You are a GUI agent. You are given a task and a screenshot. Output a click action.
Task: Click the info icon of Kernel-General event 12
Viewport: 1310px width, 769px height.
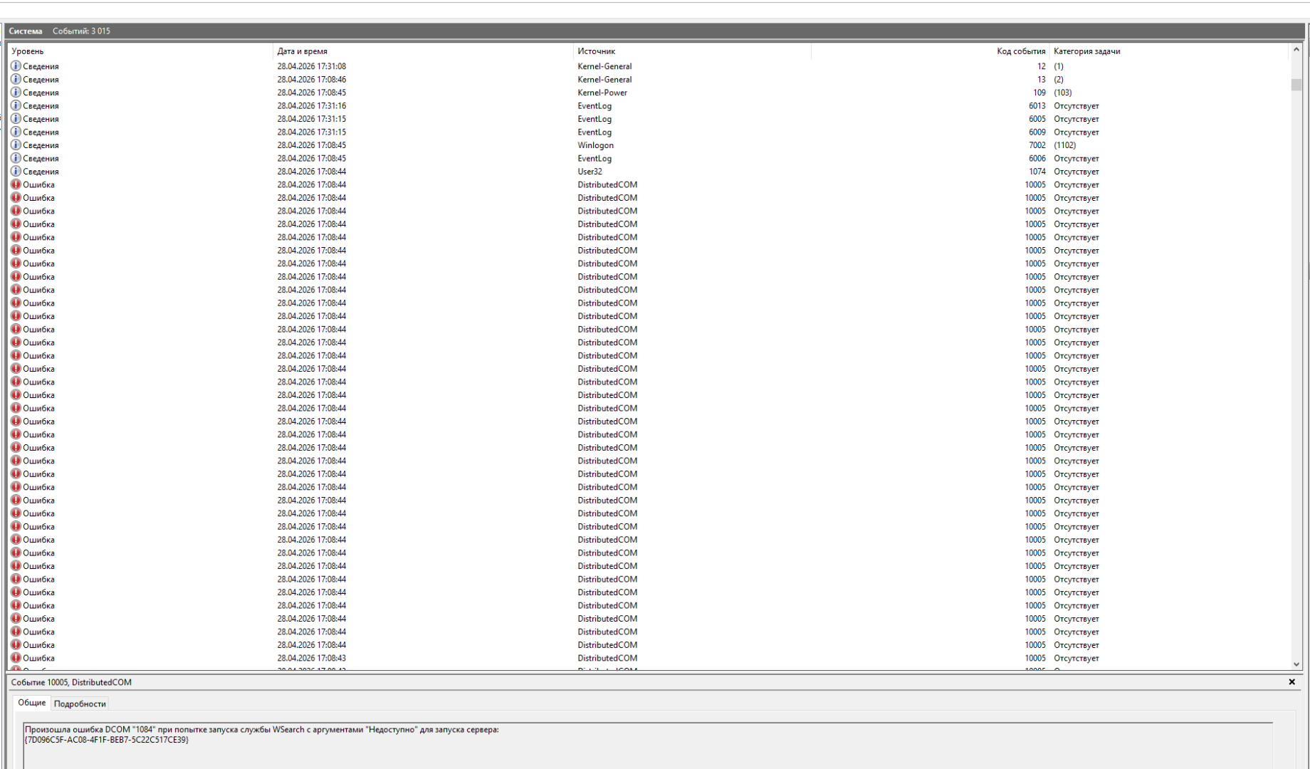pos(16,66)
